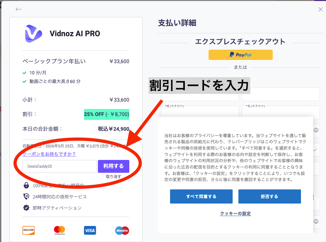
Task: Click the 24-hour support phone icon
Action: 26,196
